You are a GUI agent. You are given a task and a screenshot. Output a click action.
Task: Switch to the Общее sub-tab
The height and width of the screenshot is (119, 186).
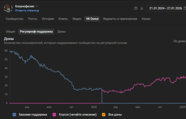coord(11,32)
